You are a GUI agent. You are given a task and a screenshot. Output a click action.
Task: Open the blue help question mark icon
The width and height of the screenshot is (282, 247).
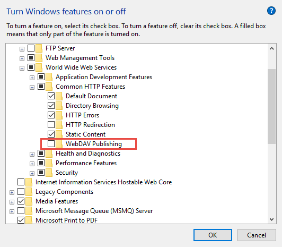(271, 11)
